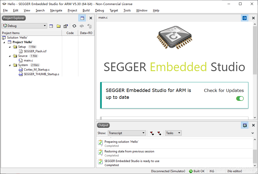258x174 pixels.
Task: Open the Tools menu
Action: point(127,10)
